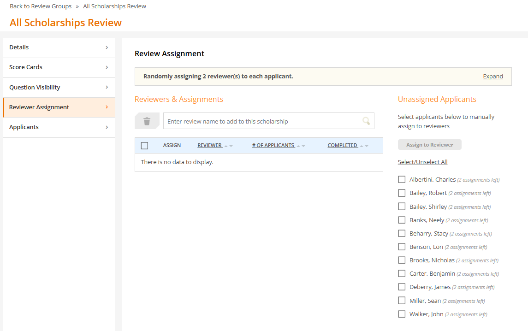This screenshot has height=331, width=528.
Task: Click the trash icon to delete selected reviewers
Action: pos(147,121)
